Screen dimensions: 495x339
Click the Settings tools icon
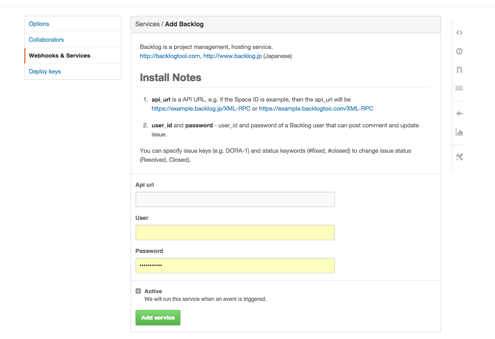[x=459, y=157]
